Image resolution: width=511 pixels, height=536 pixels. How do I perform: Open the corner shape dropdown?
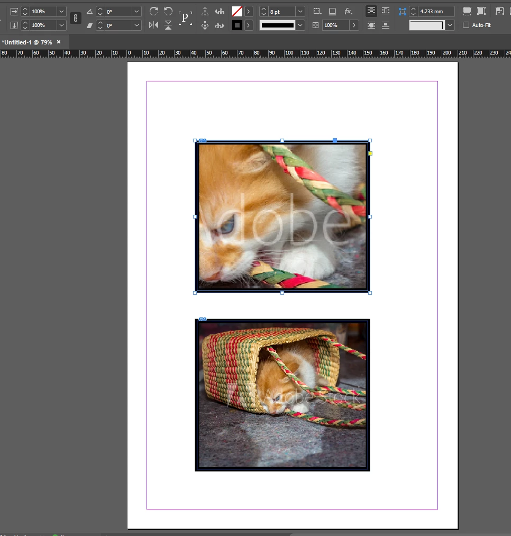450,25
